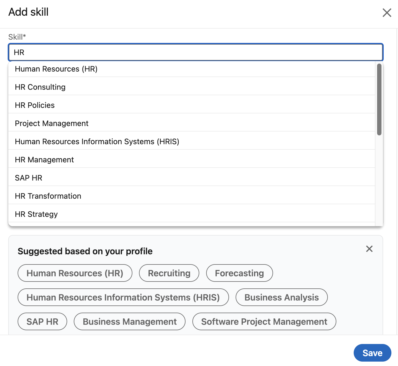This screenshot has width=398, height=366.
Task: Pick HR Policies in the dropdown
Action: [35, 105]
